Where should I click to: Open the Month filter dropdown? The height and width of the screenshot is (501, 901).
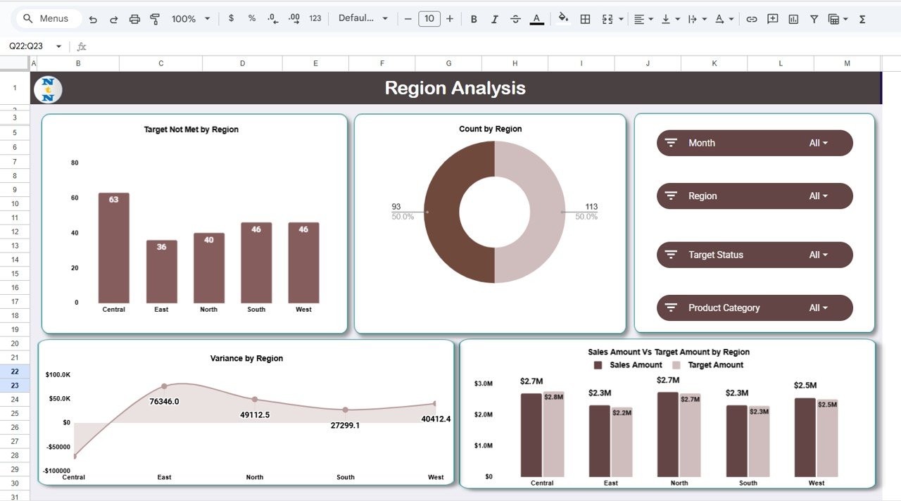pos(819,143)
